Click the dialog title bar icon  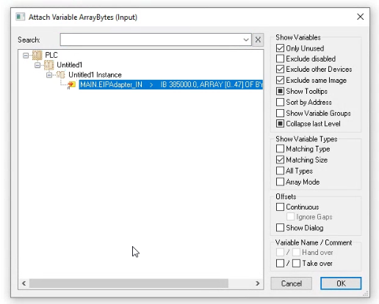[21, 17]
